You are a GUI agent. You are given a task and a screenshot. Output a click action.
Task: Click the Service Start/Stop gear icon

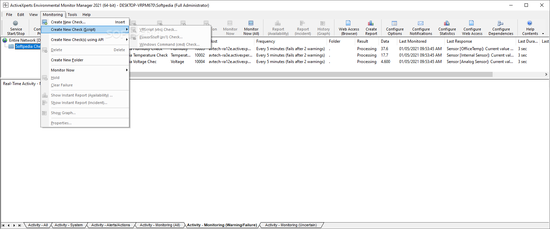point(16,23)
